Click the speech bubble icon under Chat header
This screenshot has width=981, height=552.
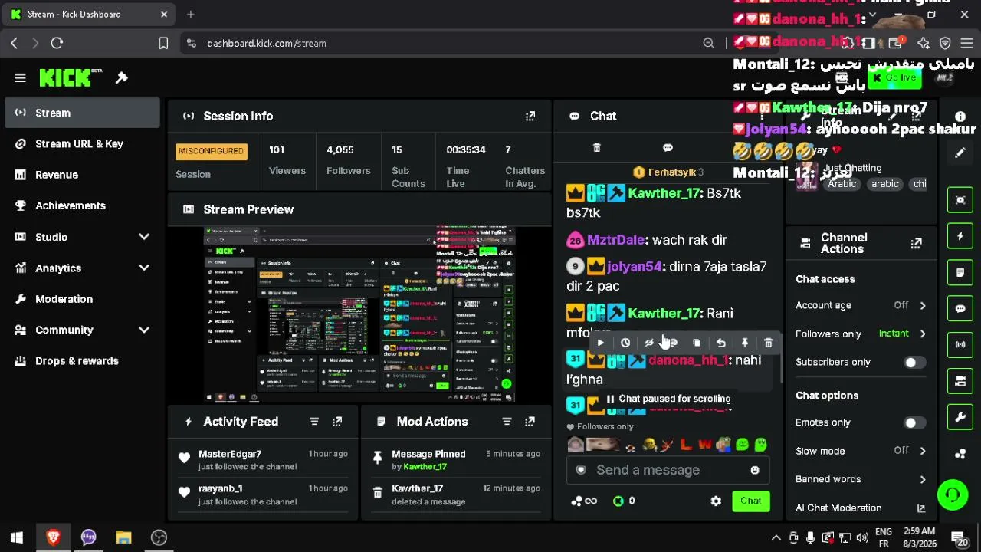pyautogui.click(x=668, y=147)
